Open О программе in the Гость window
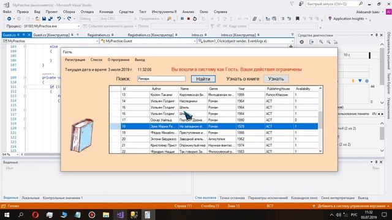The width and height of the screenshot is (392, 220). coord(118,60)
